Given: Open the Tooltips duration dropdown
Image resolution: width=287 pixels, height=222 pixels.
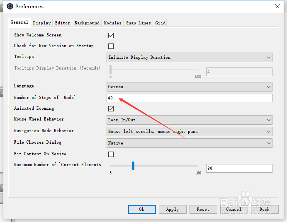Looking at the screenshot, I should [x=190, y=58].
